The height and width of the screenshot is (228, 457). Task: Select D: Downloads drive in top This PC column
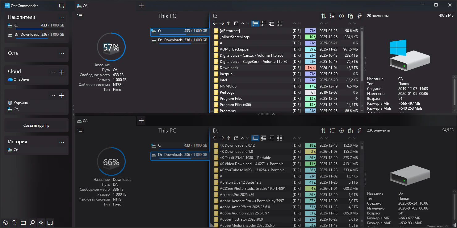pyautogui.click(x=179, y=40)
